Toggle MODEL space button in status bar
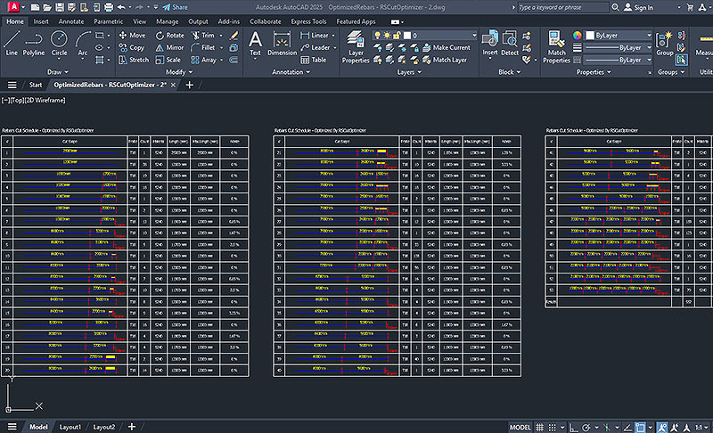713x433 pixels. click(520, 427)
